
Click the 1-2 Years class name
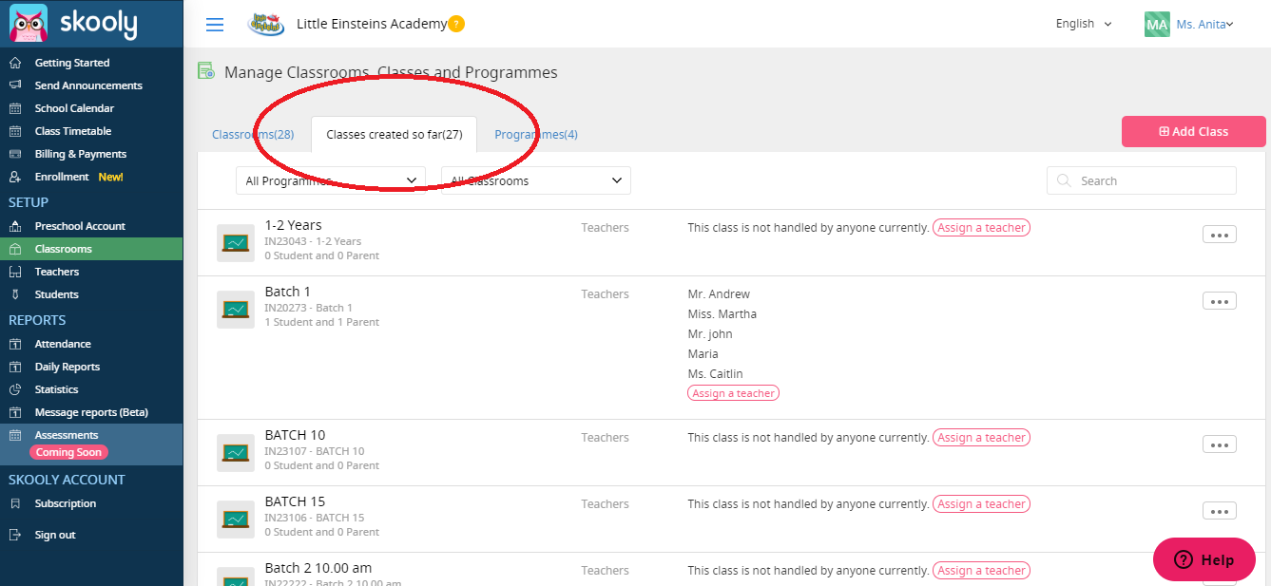point(293,225)
